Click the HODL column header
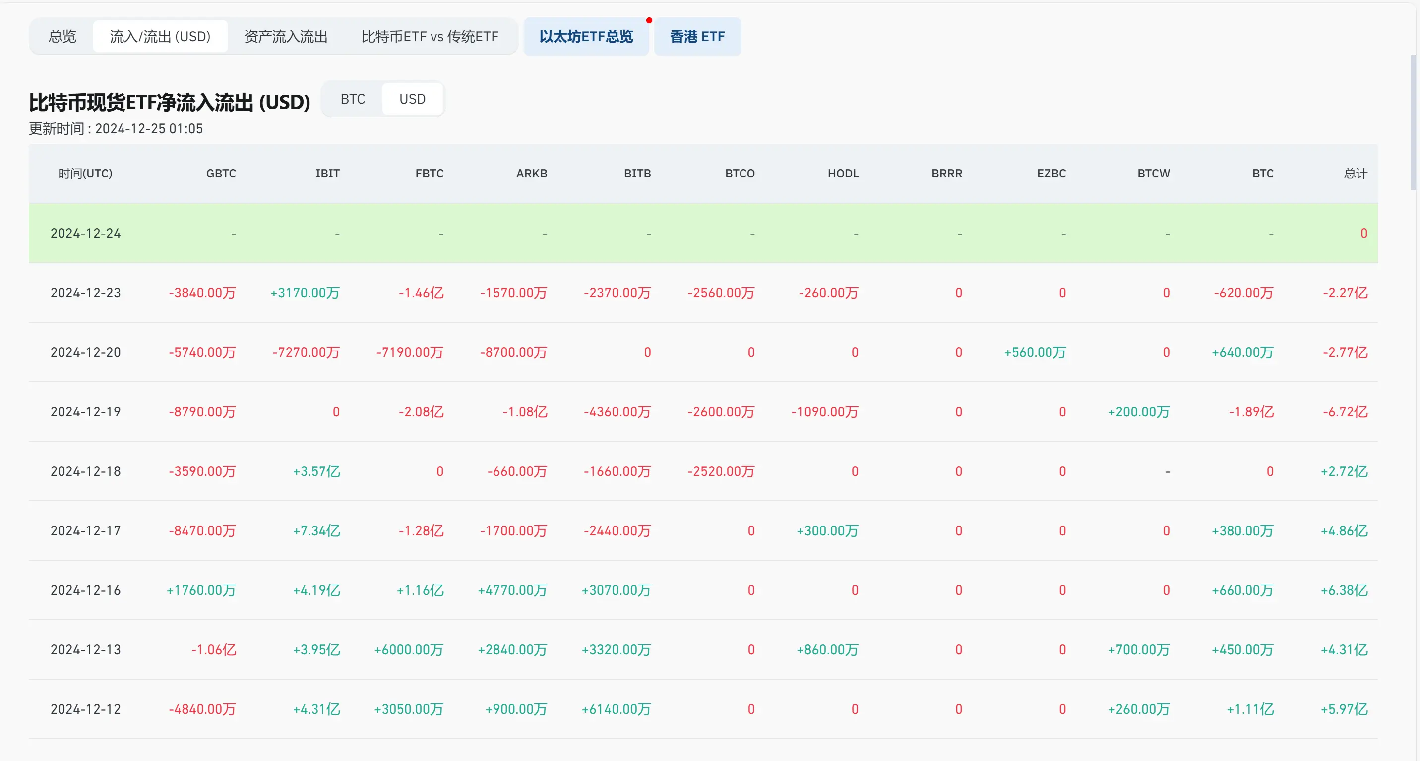1420x761 pixels. click(842, 174)
